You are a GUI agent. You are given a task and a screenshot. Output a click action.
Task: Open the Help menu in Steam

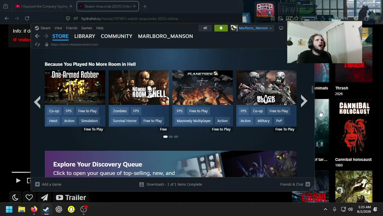tap(100, 28)
